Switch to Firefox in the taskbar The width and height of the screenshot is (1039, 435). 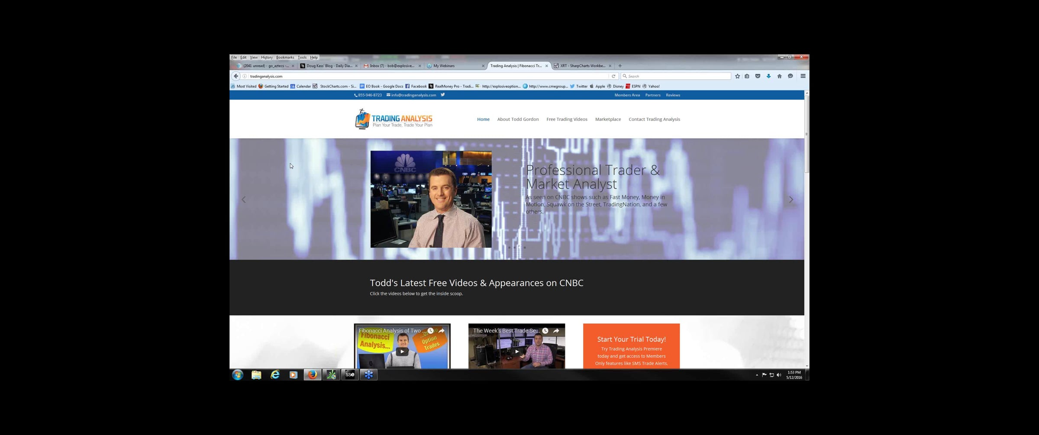(312, 375)
